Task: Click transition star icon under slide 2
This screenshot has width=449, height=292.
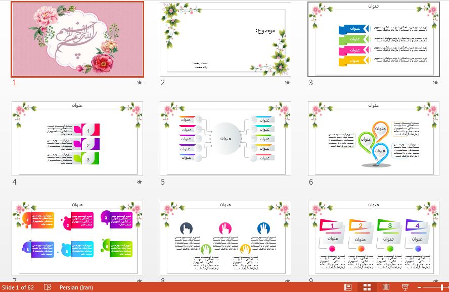Action: pos(288,82)
